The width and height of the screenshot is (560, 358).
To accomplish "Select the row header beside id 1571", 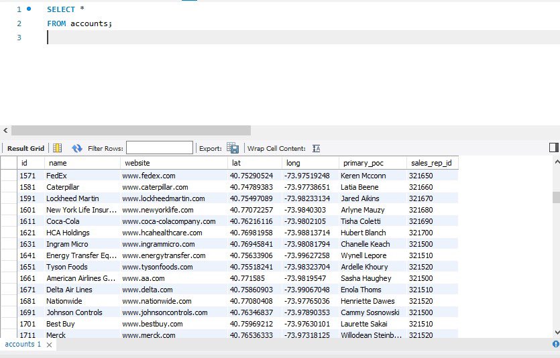I will [9, 176].
